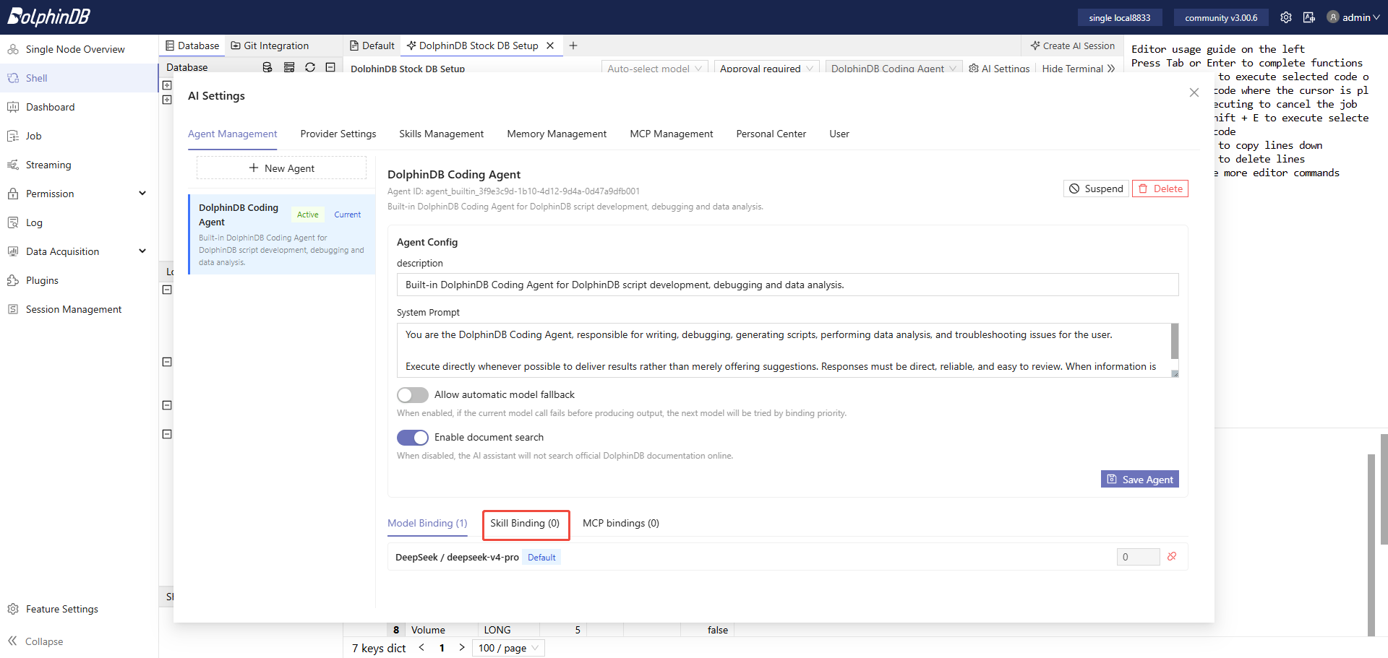The height and width of the screenshot is (658, 1388).
Task: Expand the Data Acquisition menu
Action: 79,251
